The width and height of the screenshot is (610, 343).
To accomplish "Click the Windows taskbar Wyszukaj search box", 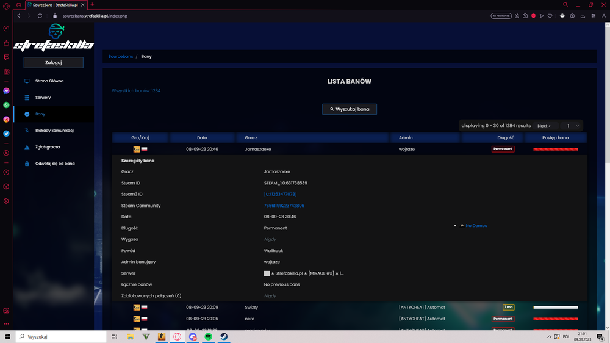I will (x=60, y=336).
